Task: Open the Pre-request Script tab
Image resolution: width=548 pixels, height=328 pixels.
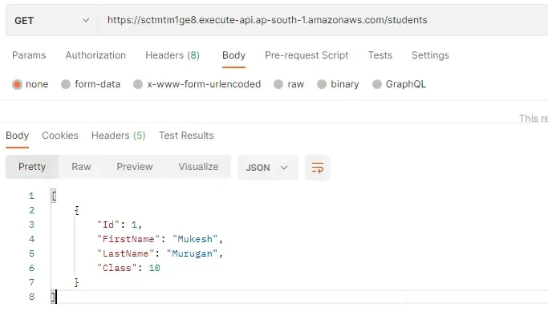Action: coord(306,55)
